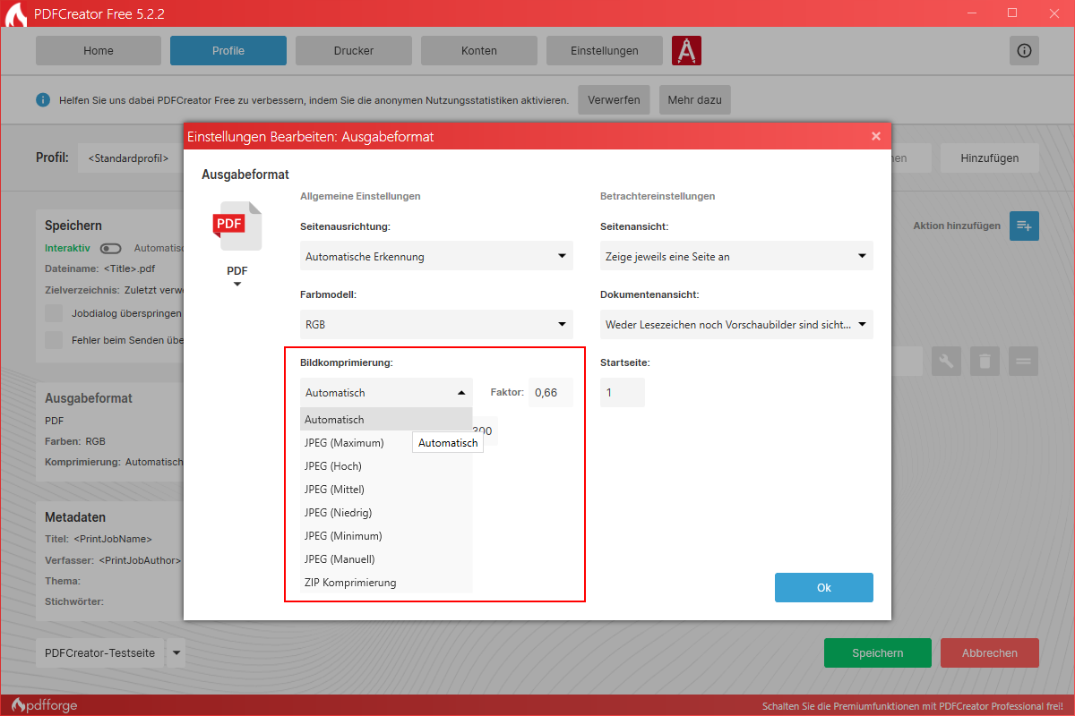Check Fehler beim Senden checkbox
This screenshot has width=1075, height=716.
[x=54, y=340]
